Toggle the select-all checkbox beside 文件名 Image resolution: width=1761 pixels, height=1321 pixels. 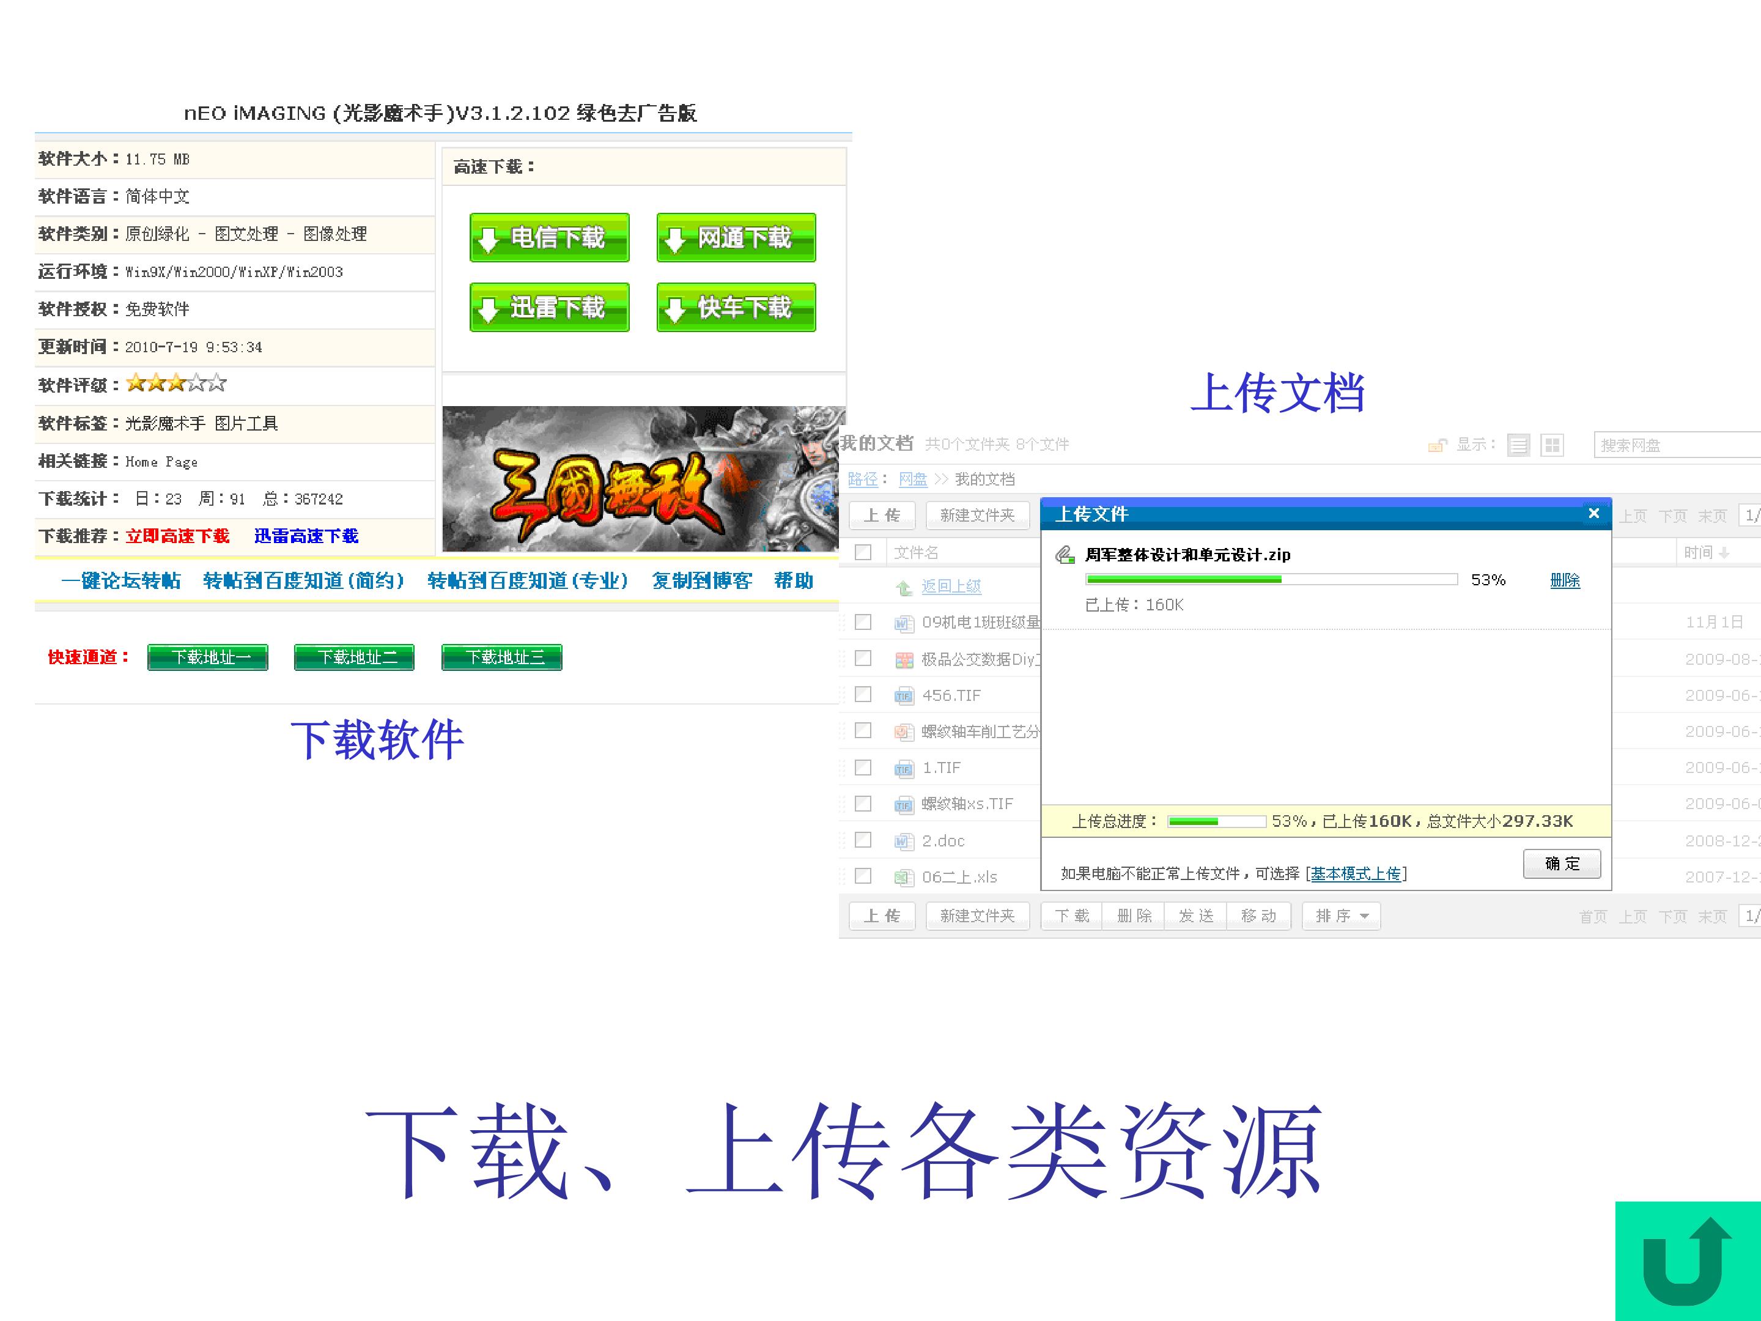click(863, 552)
